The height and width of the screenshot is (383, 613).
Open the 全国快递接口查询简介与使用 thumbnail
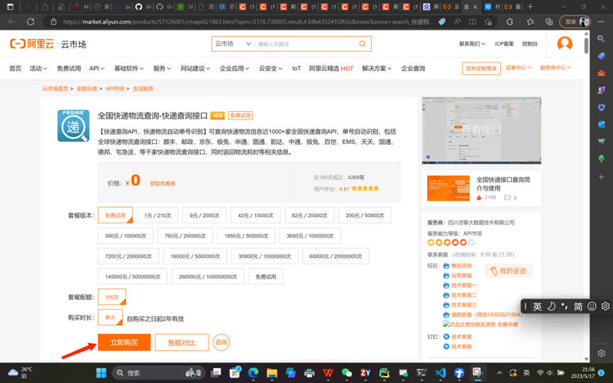tap(448, 189)
